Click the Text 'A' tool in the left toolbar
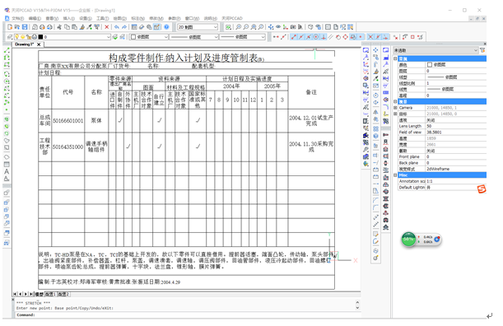Viewport: 503px width, 326px height. [7, 171]
